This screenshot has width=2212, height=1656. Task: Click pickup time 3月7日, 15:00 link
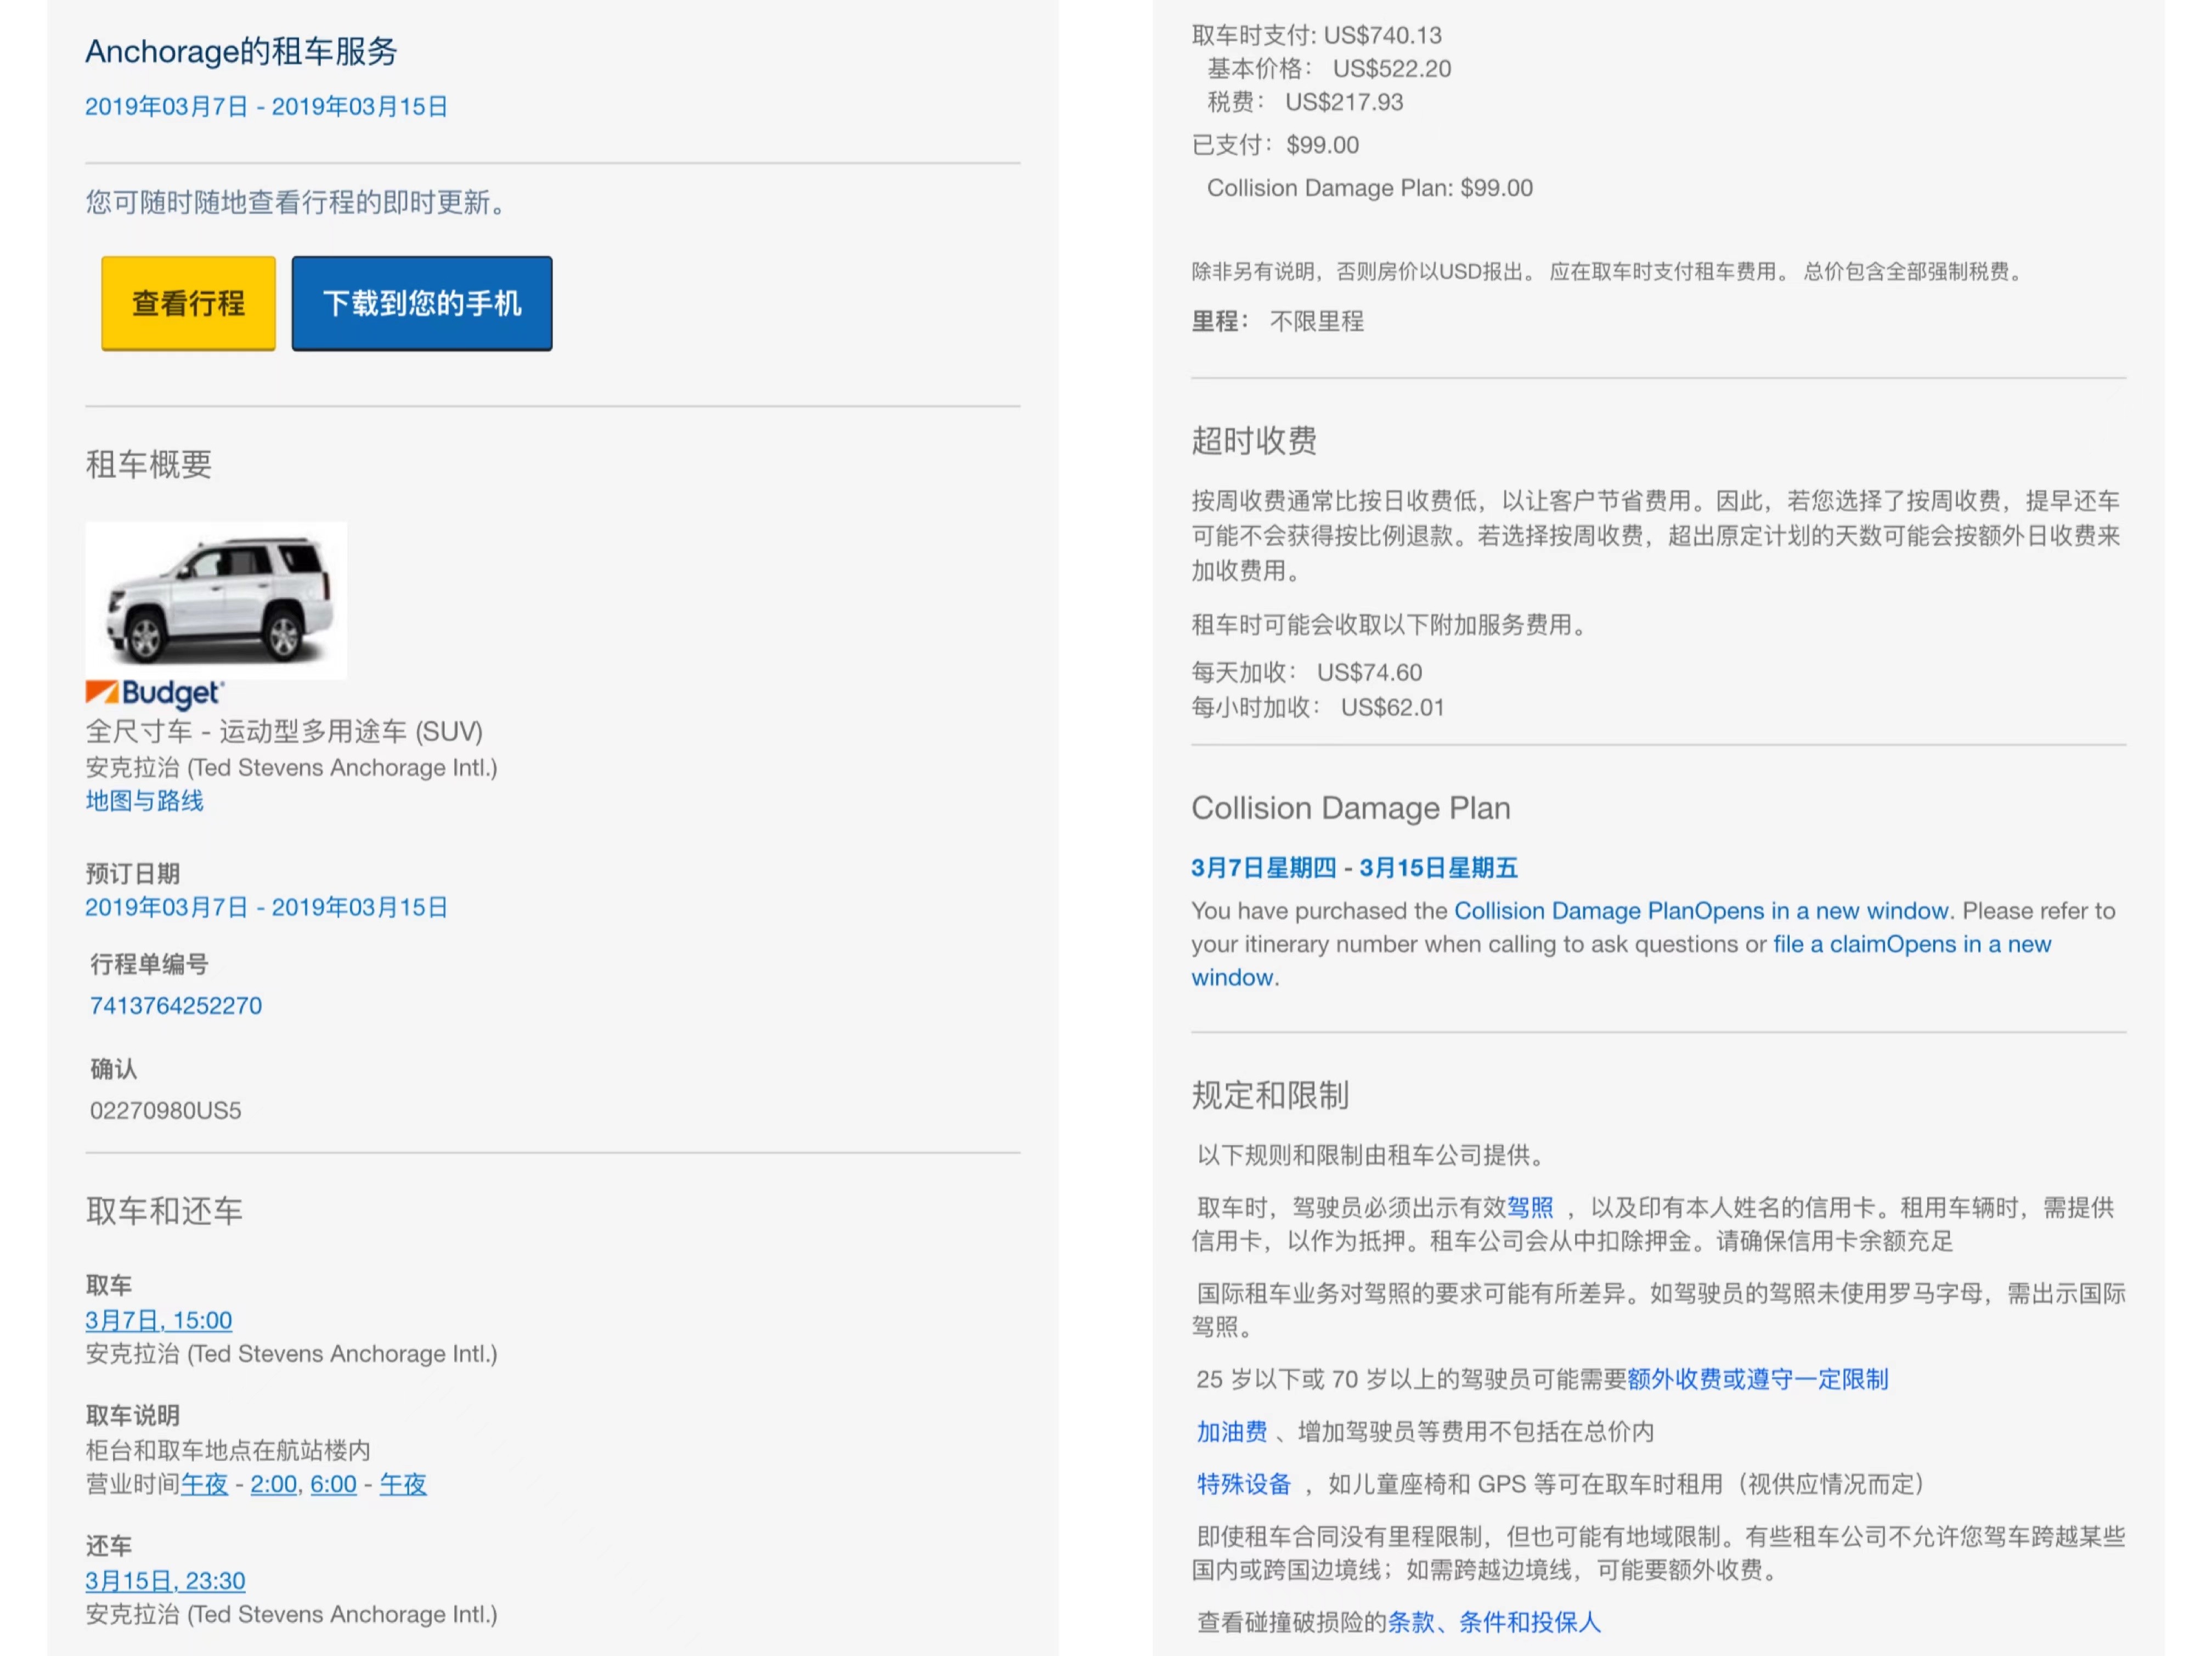(158, 1320)
